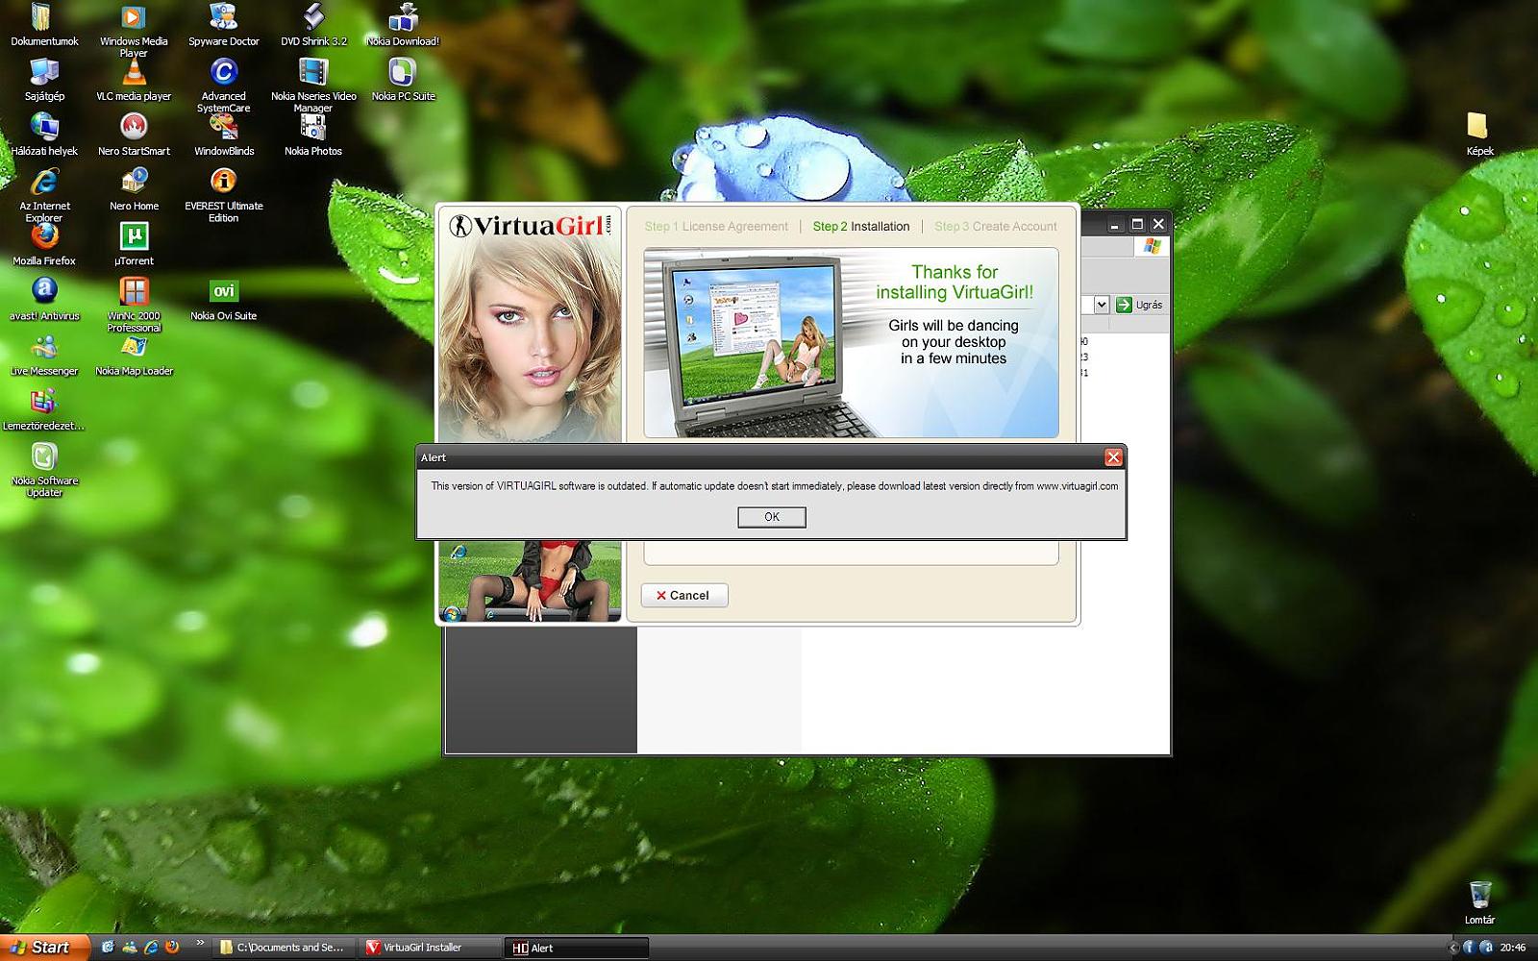Maximize the background explorer window
The height and width of the screenshot is (961, 1538).
(x=1137, y=224)
